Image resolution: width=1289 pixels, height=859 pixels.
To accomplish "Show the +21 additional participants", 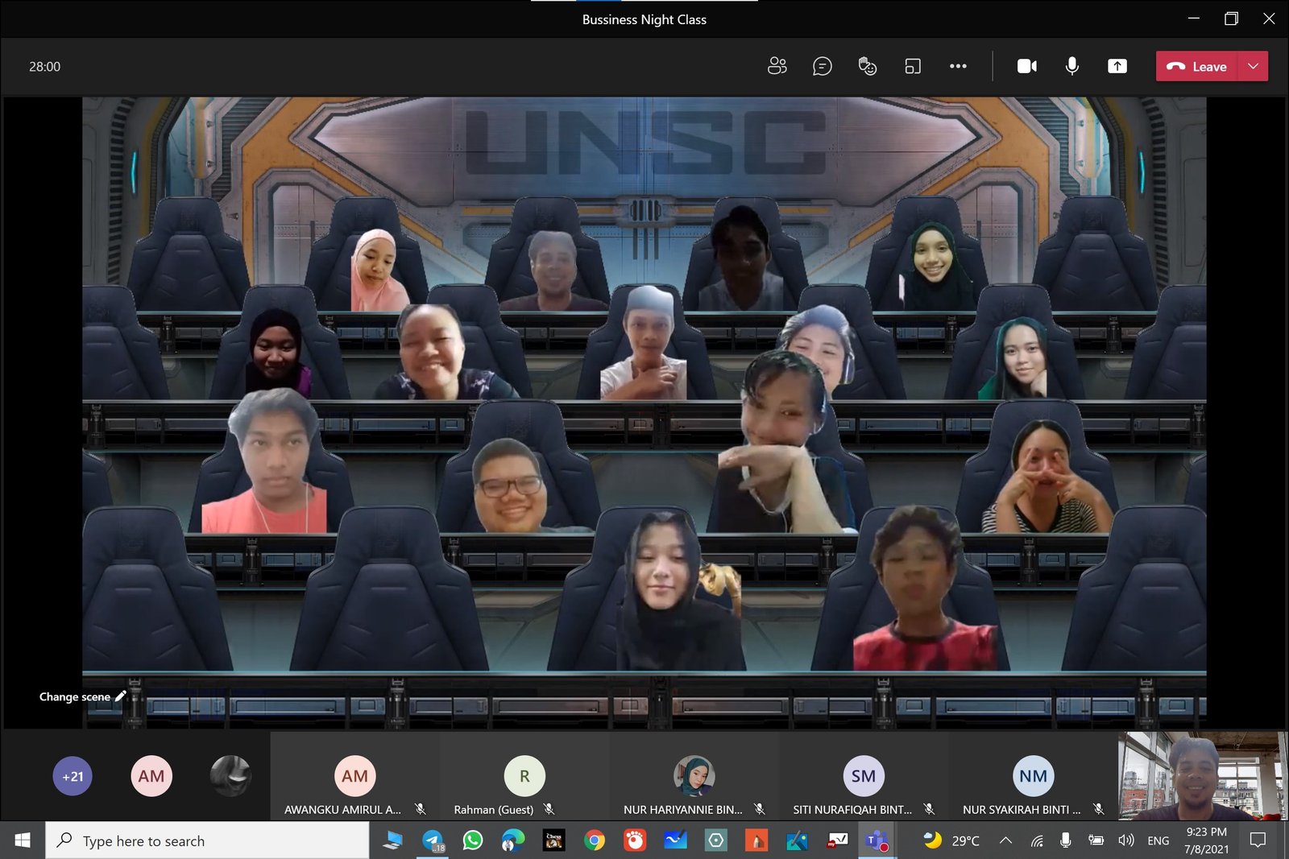I will 73,776.
